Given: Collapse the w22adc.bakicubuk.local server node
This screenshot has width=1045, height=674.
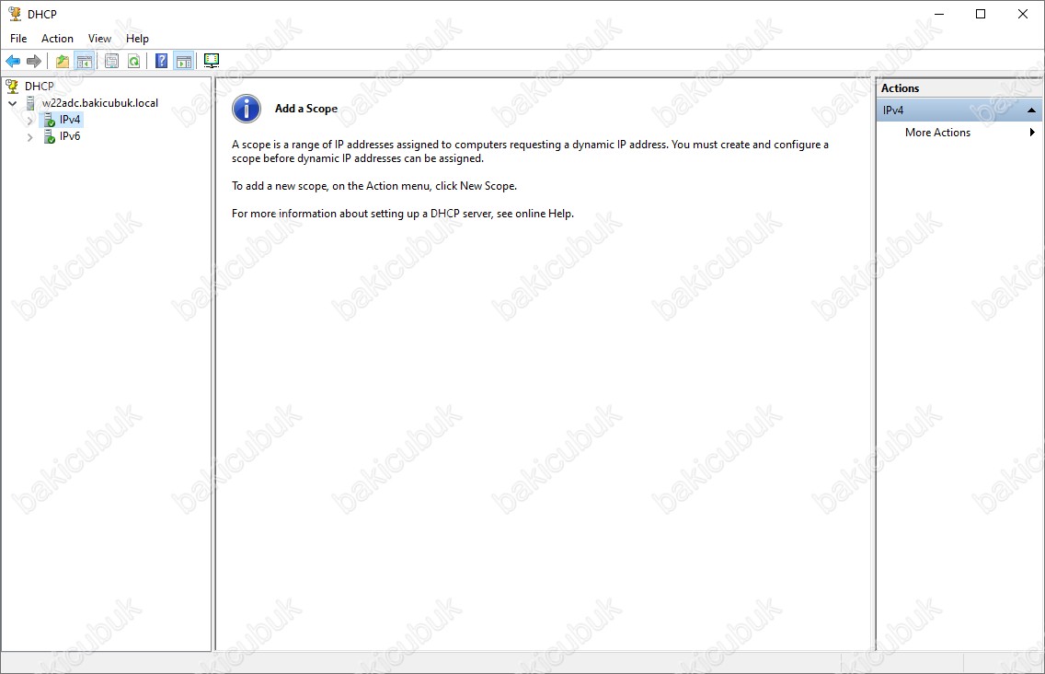Looking at the screenshot, I should pos(13,103).
